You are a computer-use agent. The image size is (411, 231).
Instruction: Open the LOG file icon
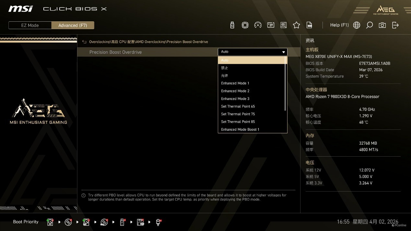[309, 25]
